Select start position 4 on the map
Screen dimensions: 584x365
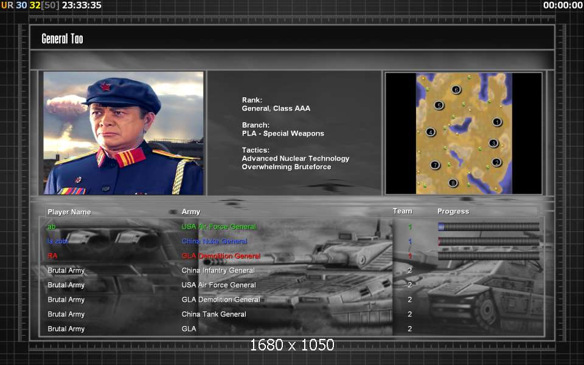pyautogui.click(x=431, y=132)
